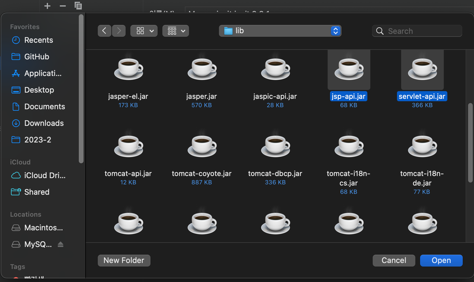The width and height of the screenshot is (474, 282).
Task: Click the servlet-api.jar file icon
Action: (422, 69)
